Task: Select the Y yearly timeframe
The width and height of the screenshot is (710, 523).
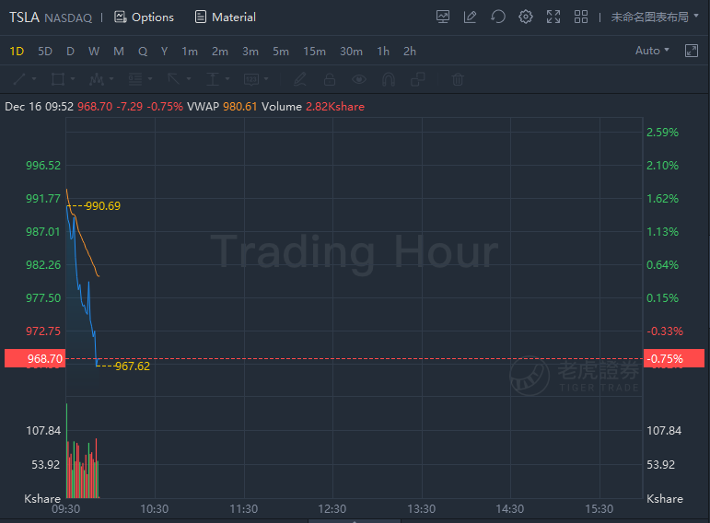Action: [164, 52]
